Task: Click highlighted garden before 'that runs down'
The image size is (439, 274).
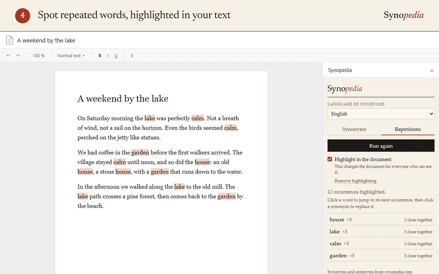Action: coord(160,172)
